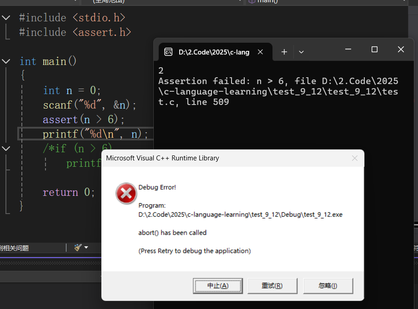Click the 忽略(I) ignore button

[328, 286]
